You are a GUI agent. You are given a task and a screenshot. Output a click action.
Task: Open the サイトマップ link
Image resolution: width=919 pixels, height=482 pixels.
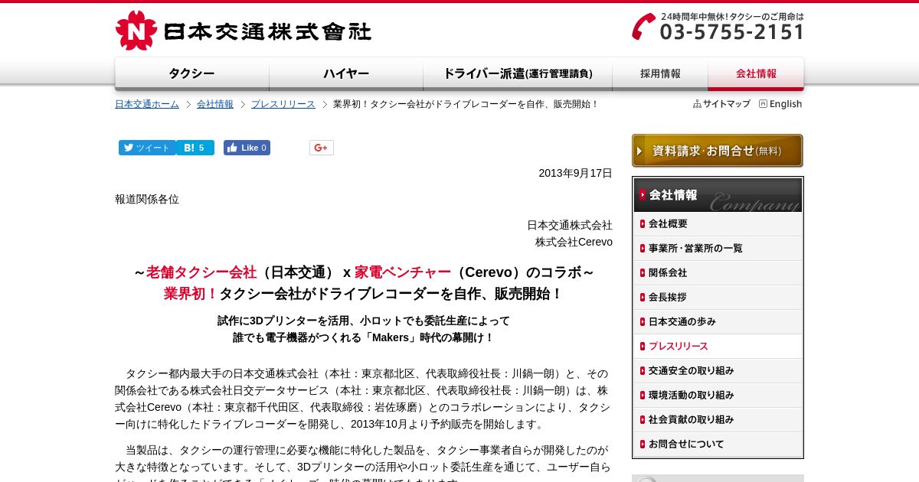coord(727,104)
